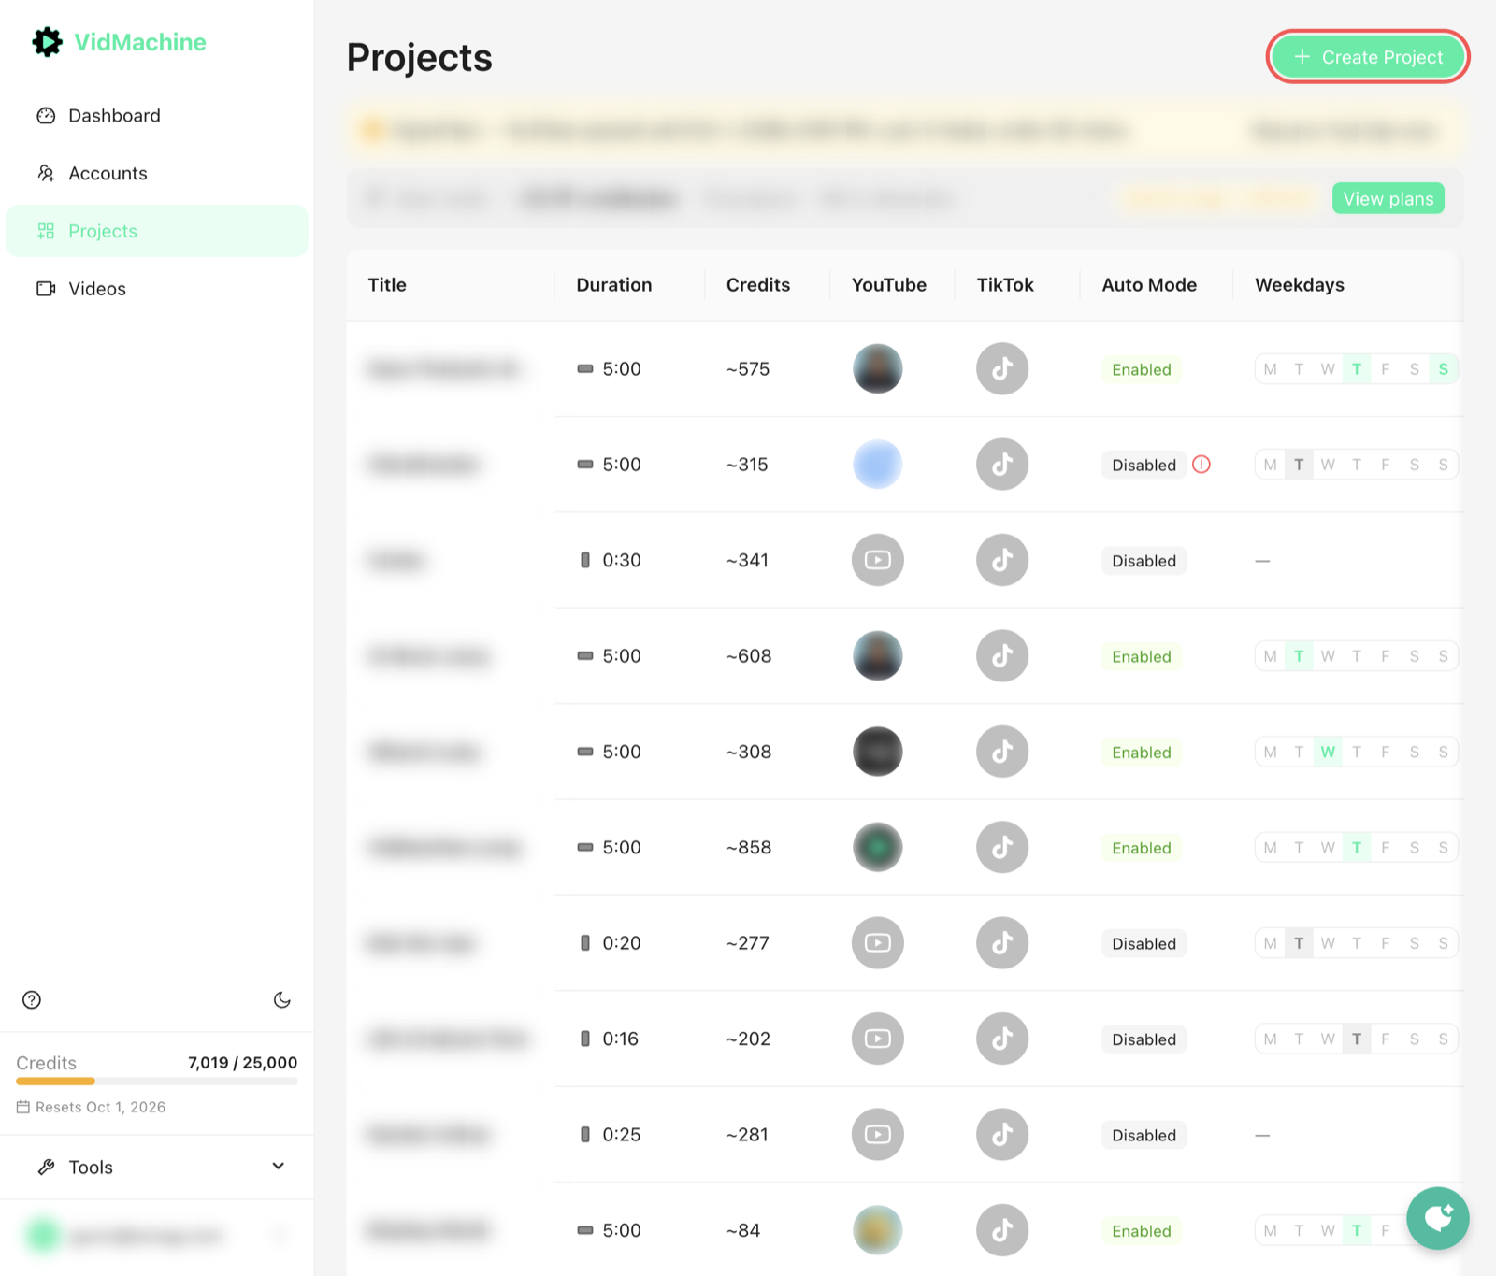Toggle the Disabled auto mode badge in the ~202 row
Screen dimensions: 1496x1276
pyautogui.click(x=1144, y=1039)
